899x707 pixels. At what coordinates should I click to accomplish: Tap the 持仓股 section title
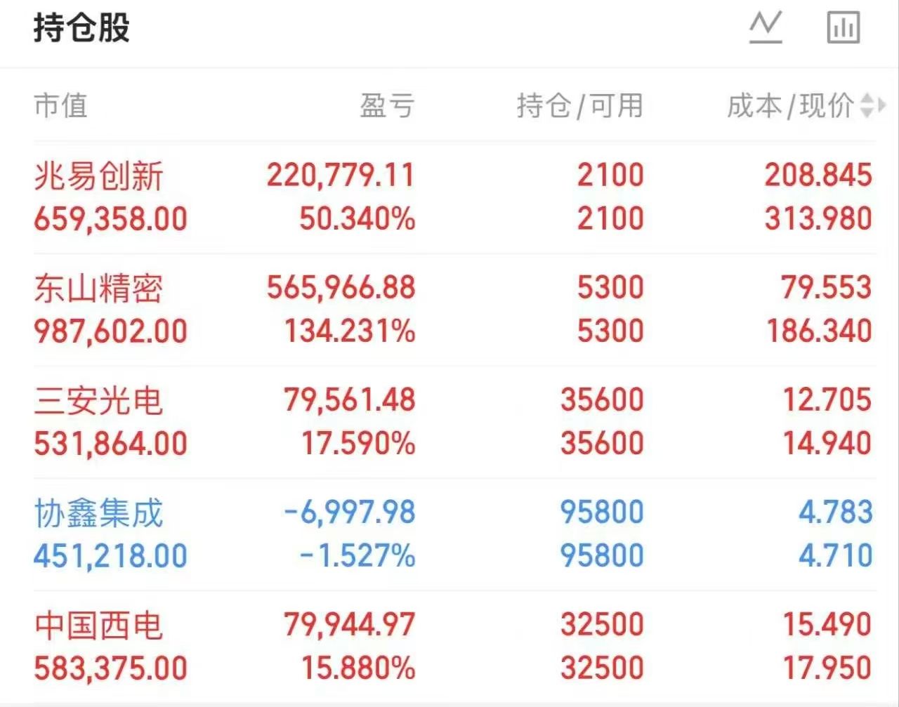(x=81, y=29)
